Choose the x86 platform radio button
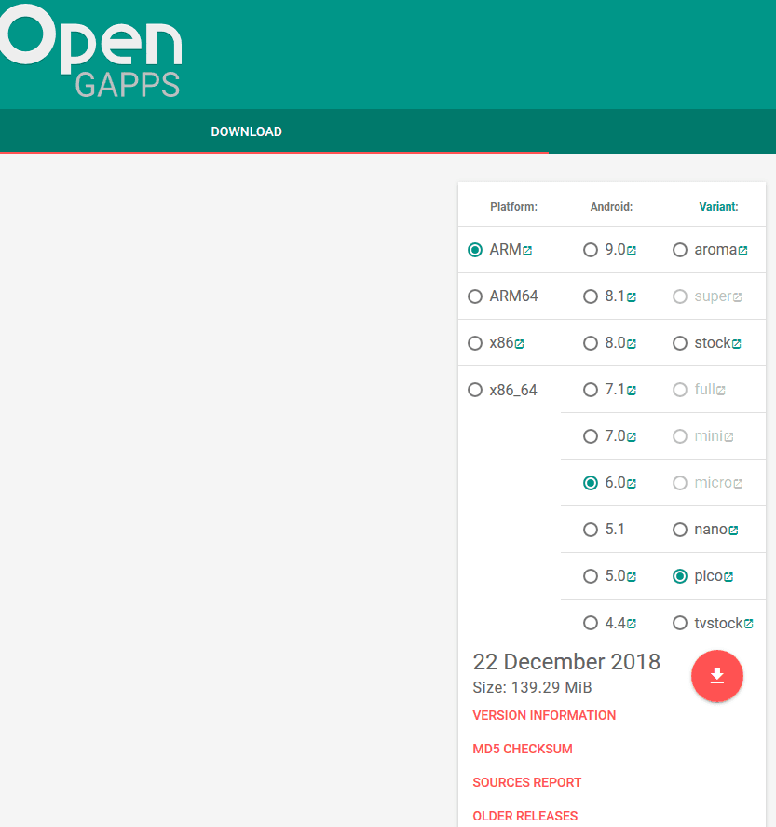 tap(475, 343)
